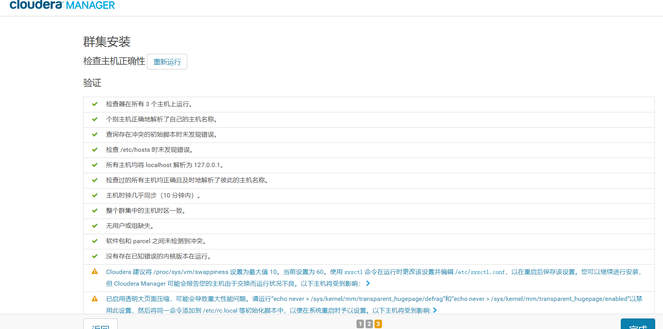Go to wizard step 2

(369, 324)
